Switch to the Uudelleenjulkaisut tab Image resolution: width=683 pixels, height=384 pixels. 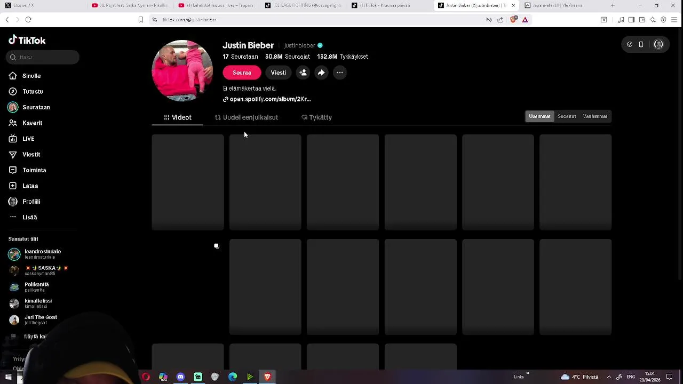[246, 117]
